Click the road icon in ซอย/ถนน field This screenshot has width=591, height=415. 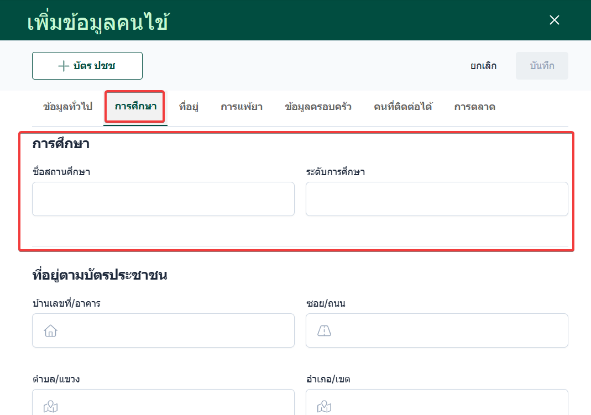(324, 331)
